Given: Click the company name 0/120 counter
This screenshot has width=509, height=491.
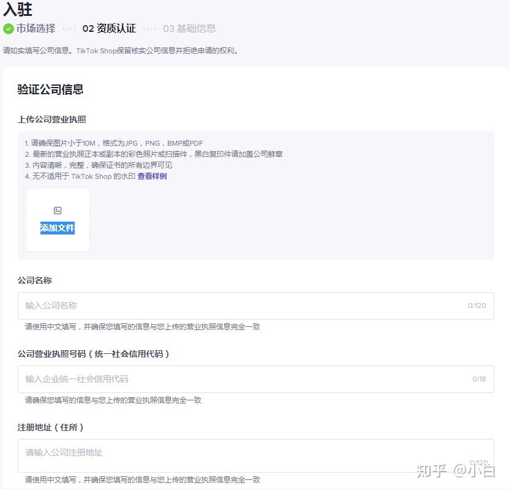Looking at the screenshot, I should [x=477, y=305].
